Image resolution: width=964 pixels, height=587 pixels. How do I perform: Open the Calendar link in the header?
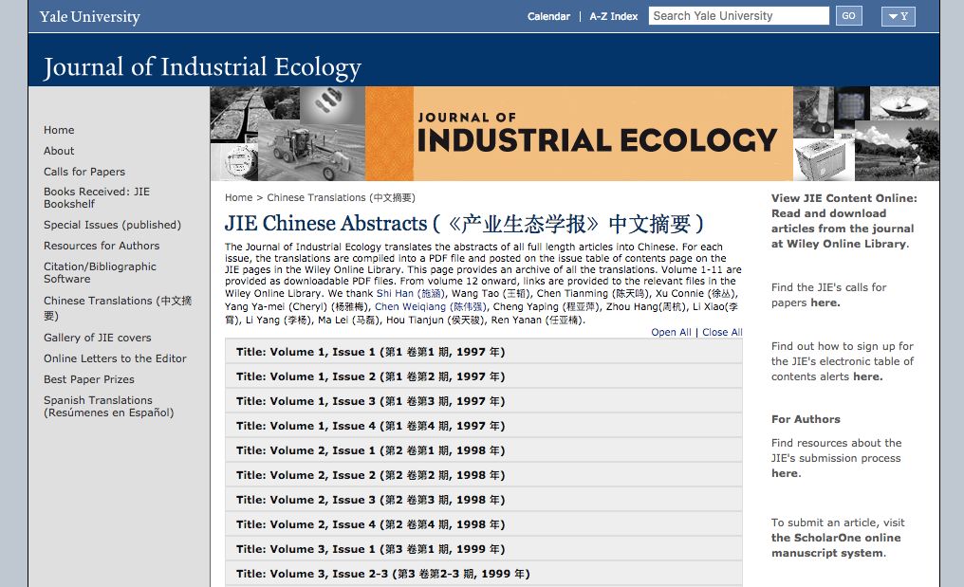(x=548, y=16)
